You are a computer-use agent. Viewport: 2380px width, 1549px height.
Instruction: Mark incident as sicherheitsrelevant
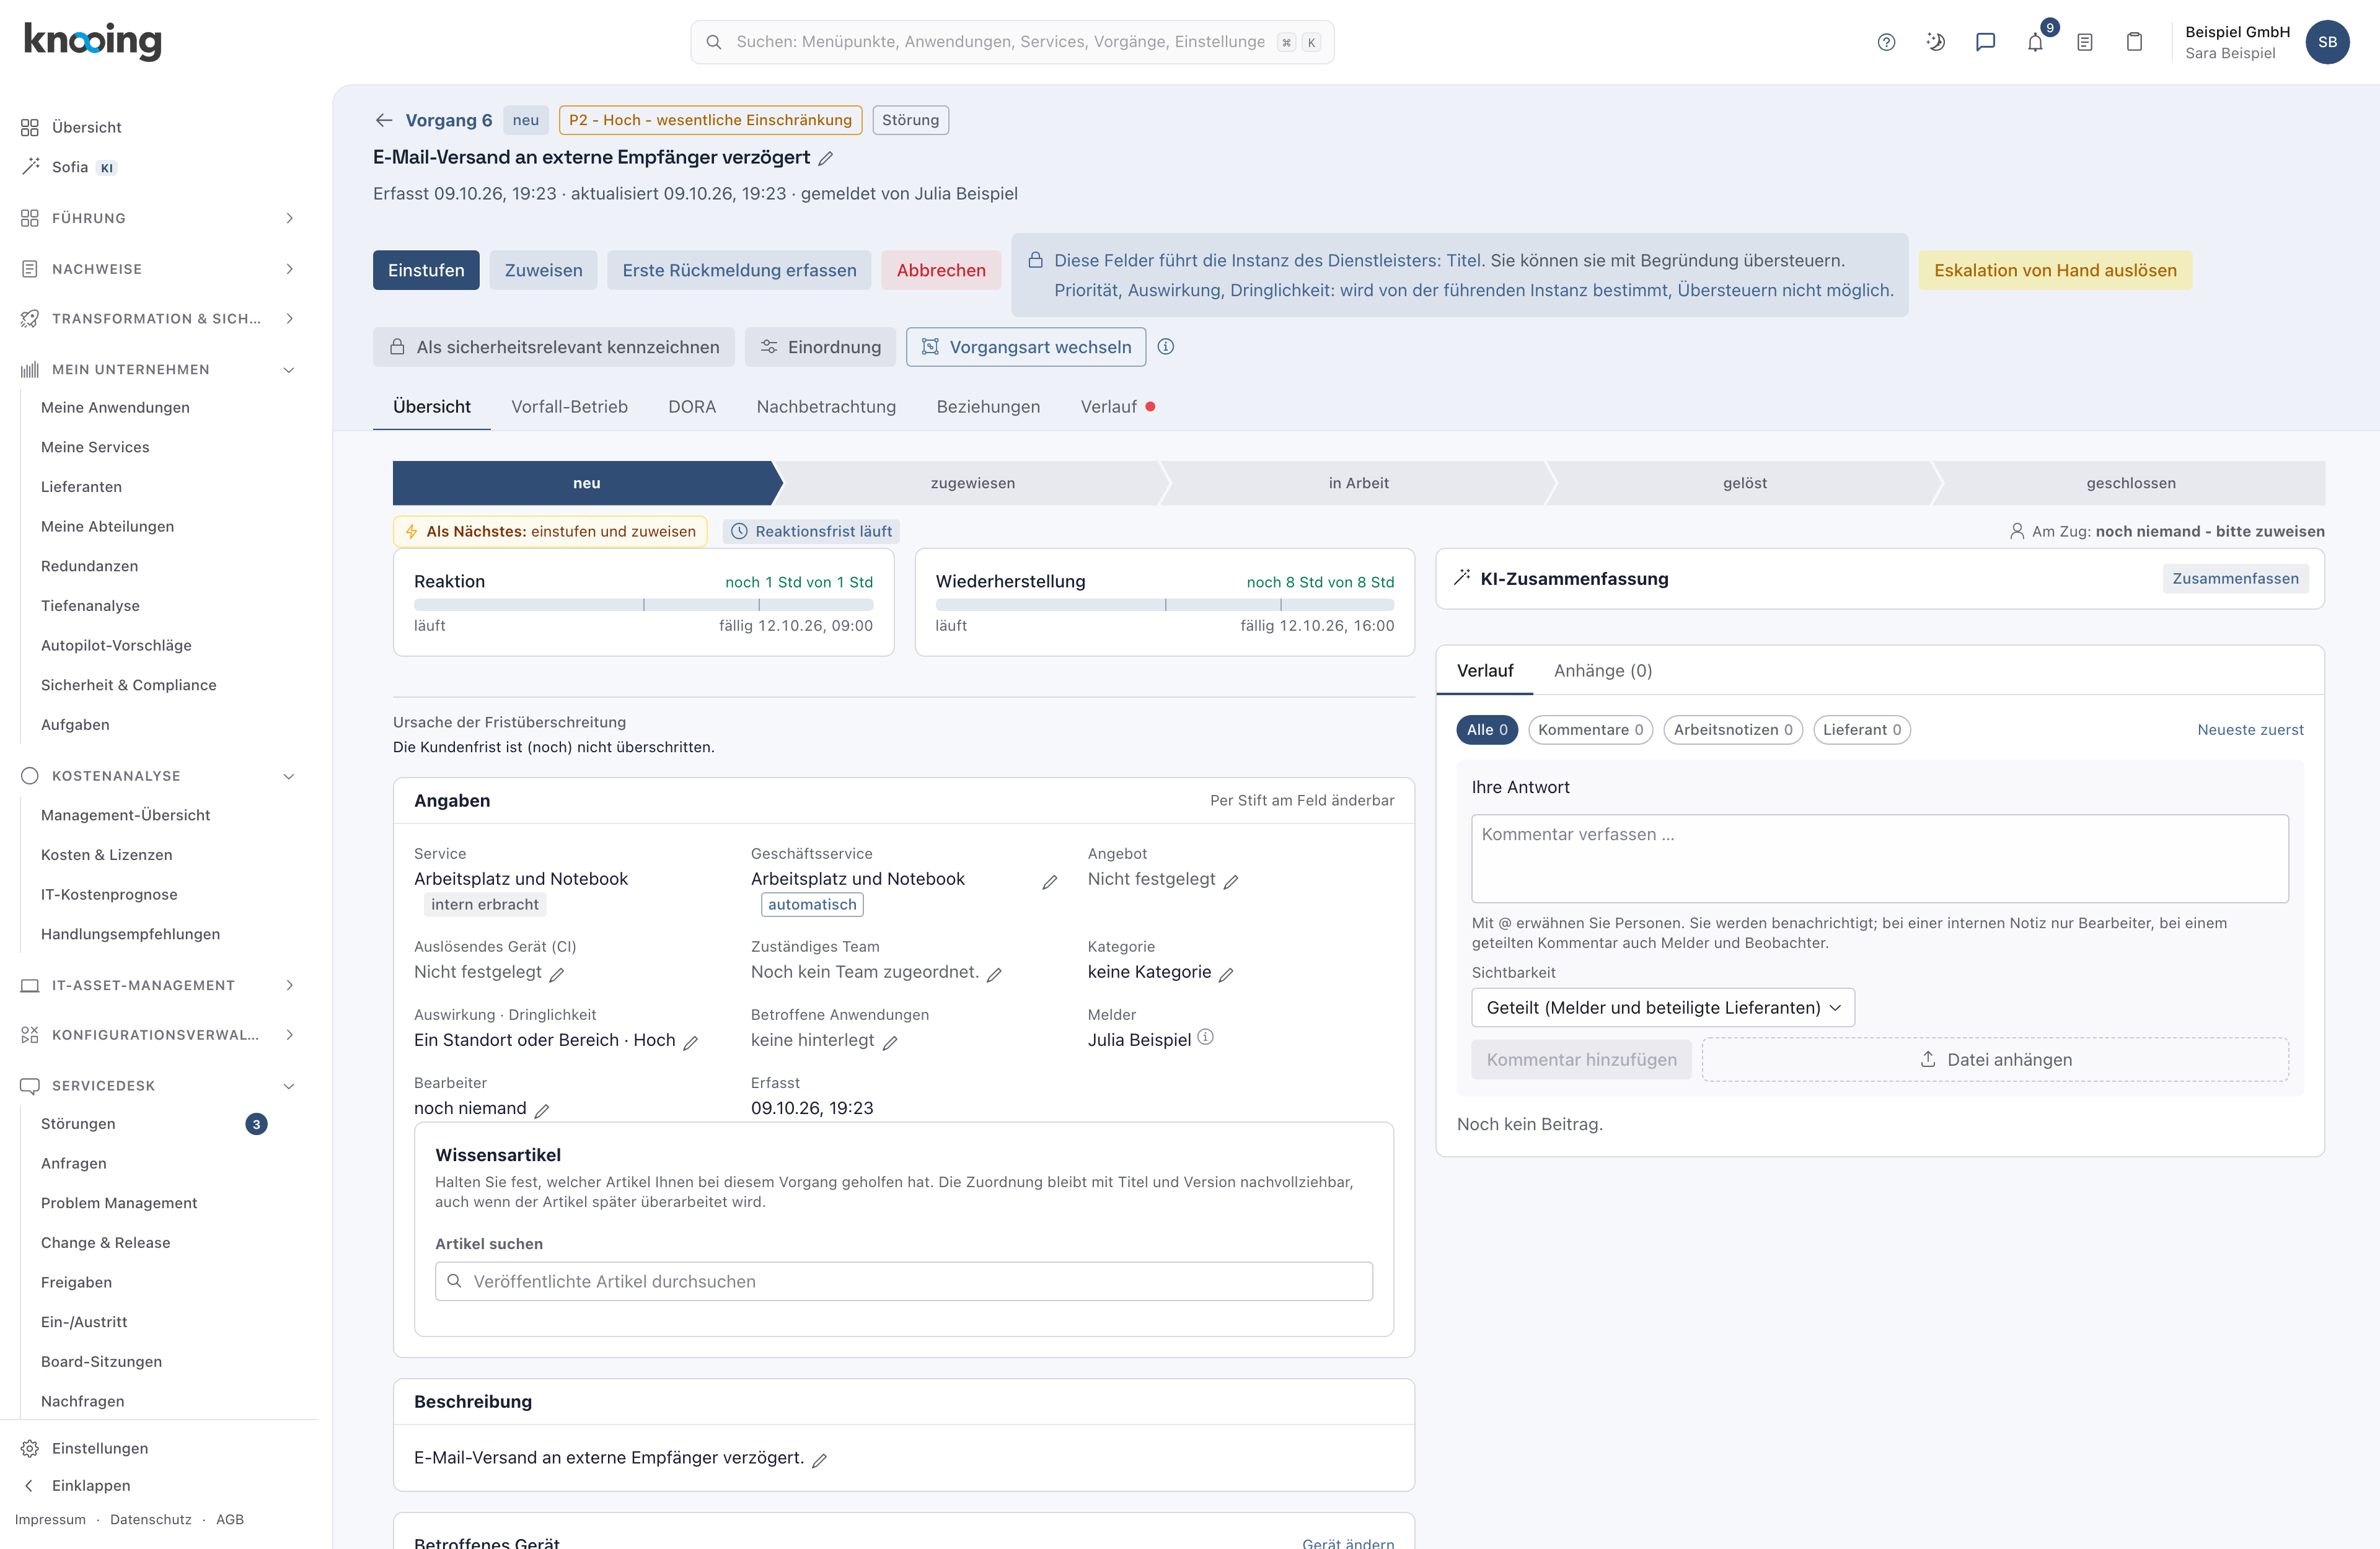click(x=554, y=347)
